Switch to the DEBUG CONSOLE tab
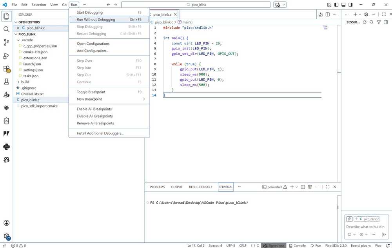 point(200,187)
